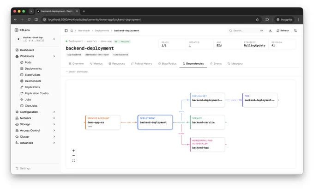Click the browser address bar
The height and width of the screenshot is (189, 314).
(x=148, y=20)
